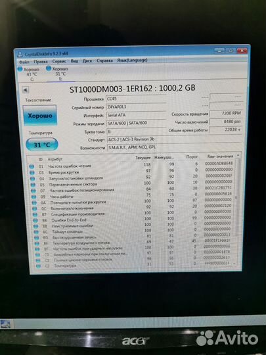Click the 31 °C temperature button
Screen dimensions: 266x355
click(x=42, y=145)
